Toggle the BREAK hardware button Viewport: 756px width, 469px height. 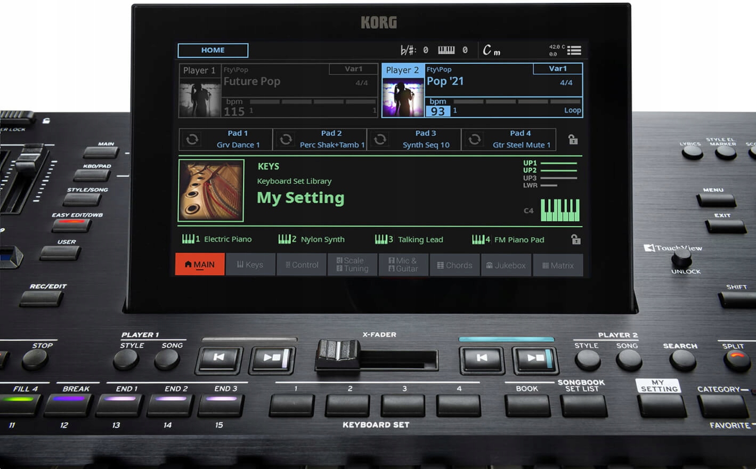(68, 404)
